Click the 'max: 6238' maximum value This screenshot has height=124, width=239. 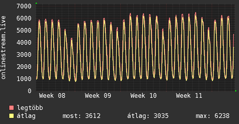(x=213, y=116)
